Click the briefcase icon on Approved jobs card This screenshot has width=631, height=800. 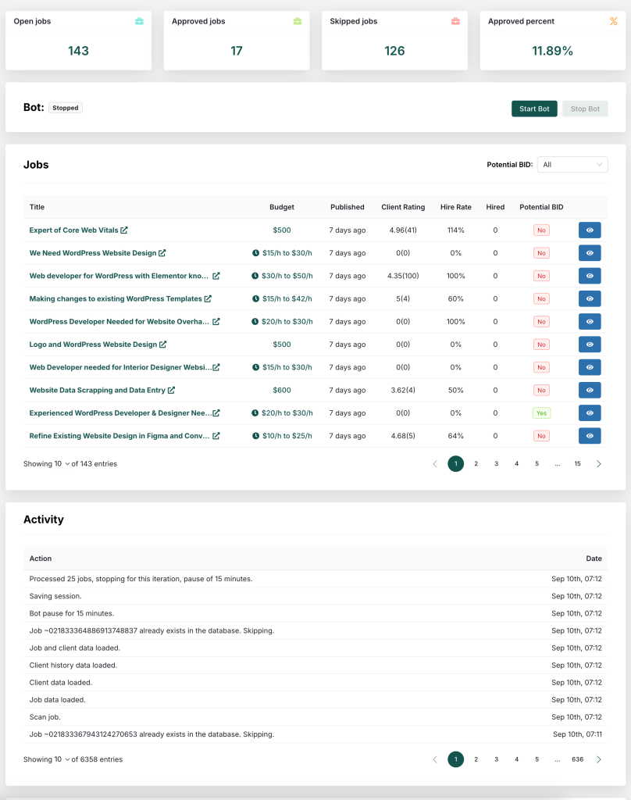click(x=298, y=22)
